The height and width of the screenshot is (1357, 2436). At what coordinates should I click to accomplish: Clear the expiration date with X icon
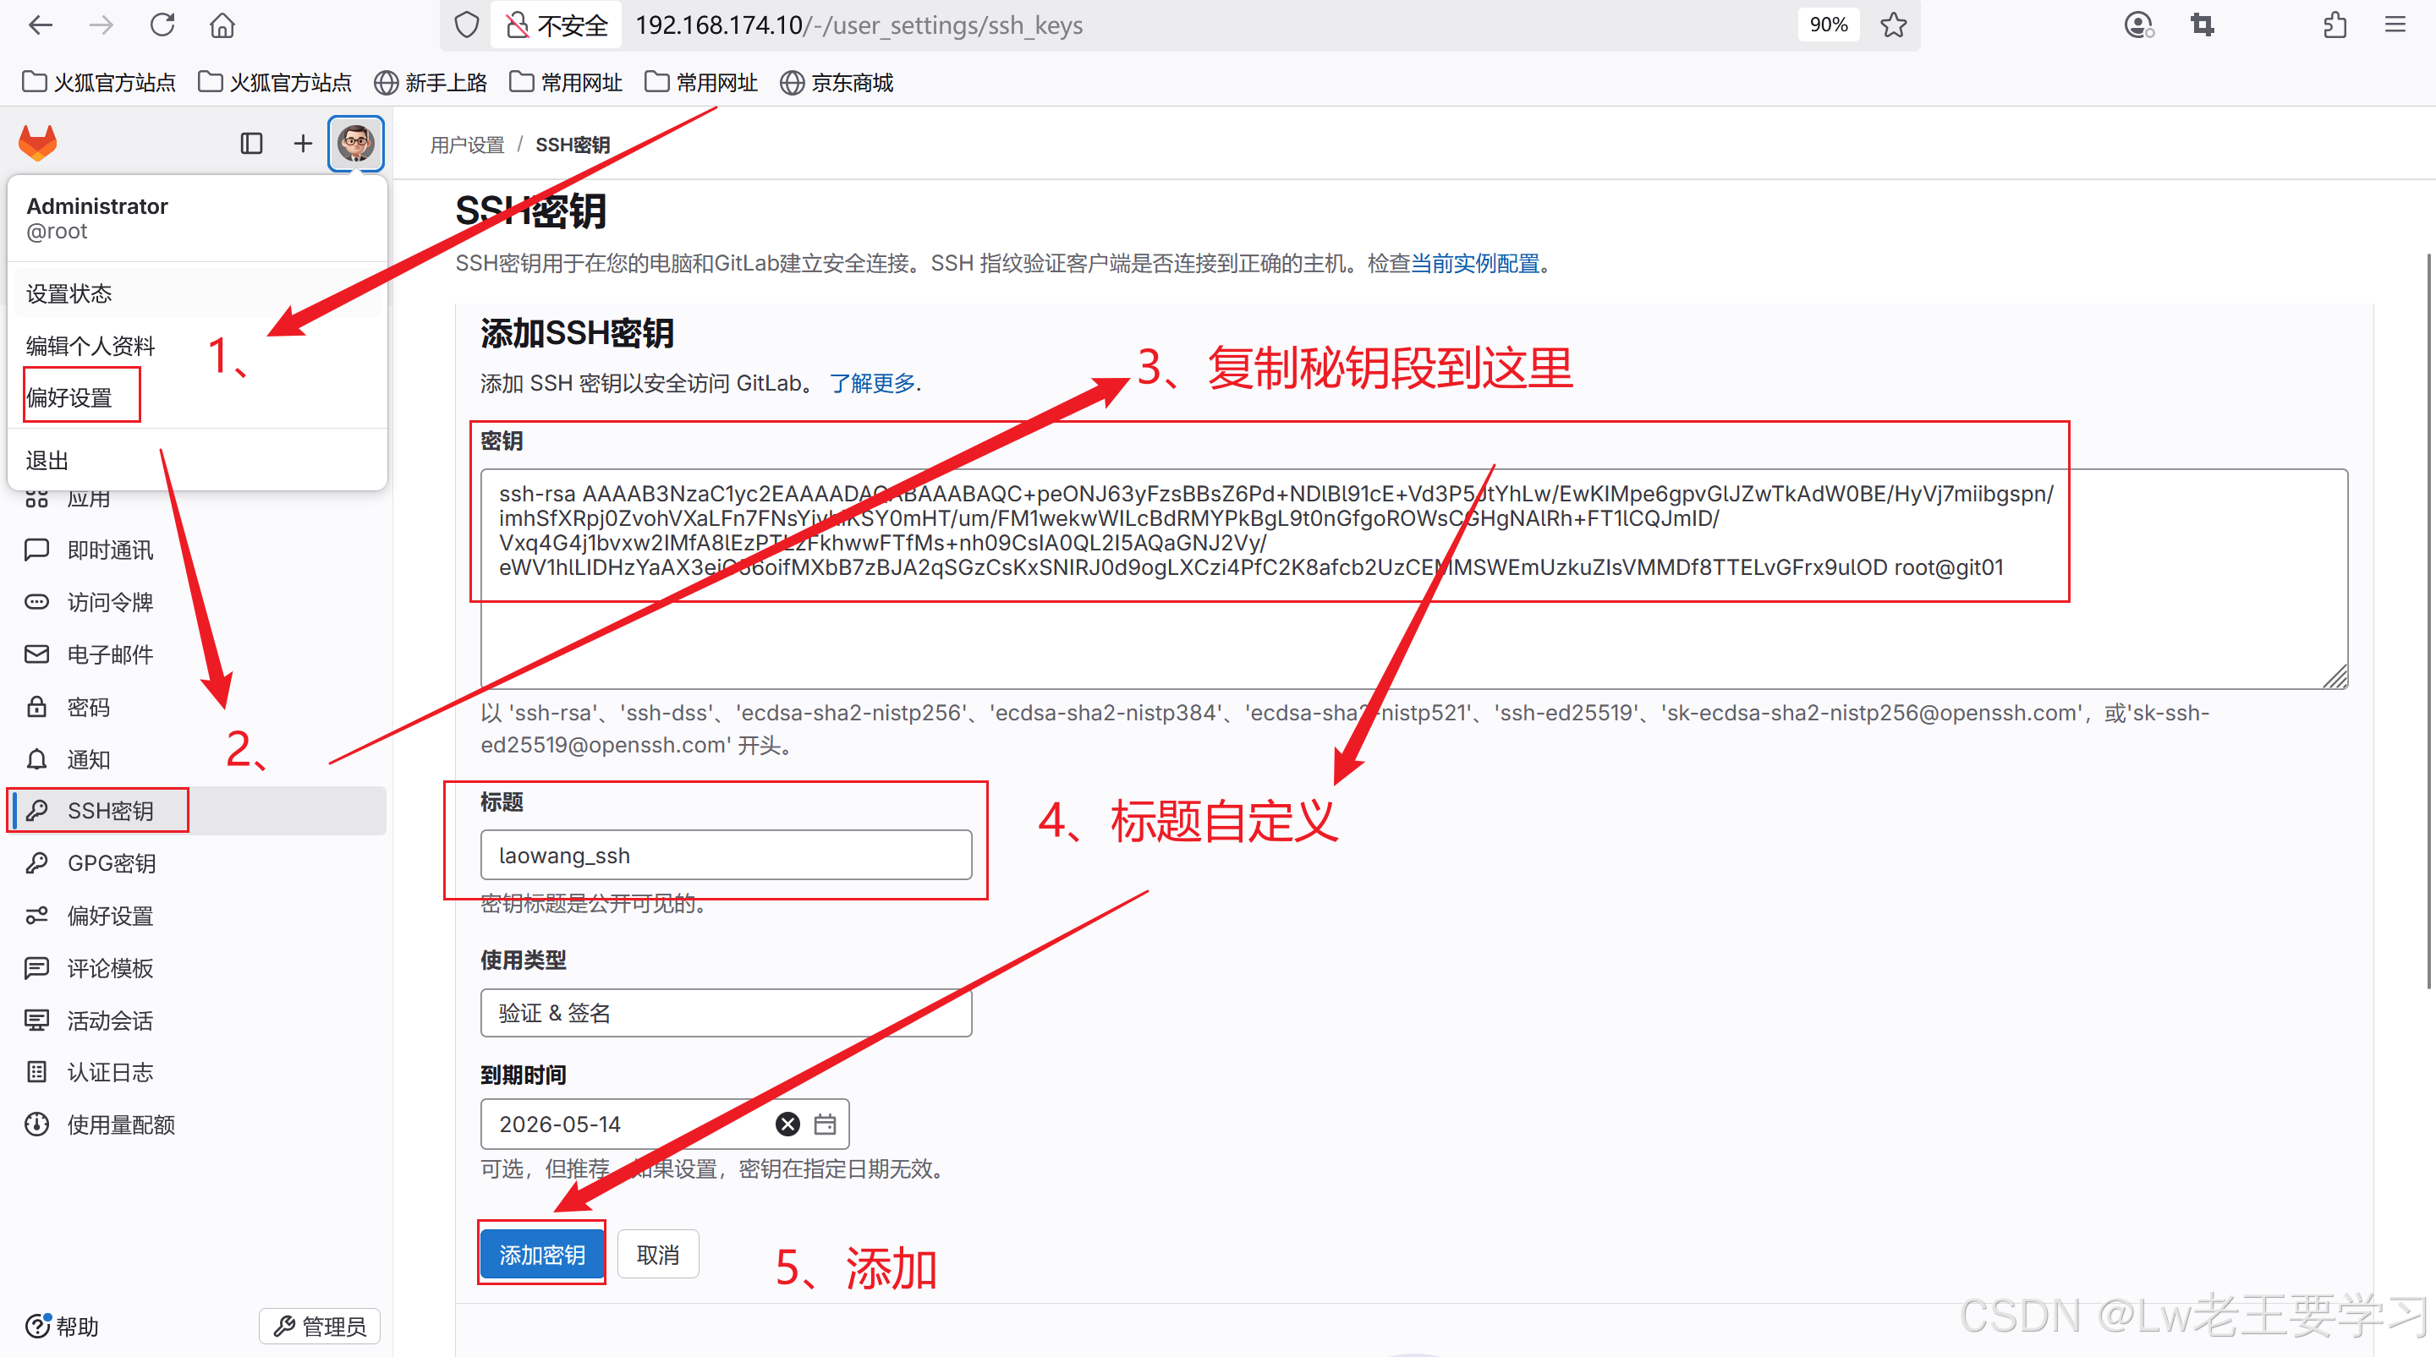(787, 1124)
